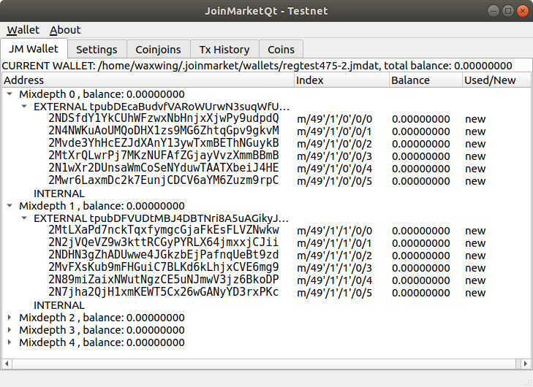Open the Tx History tab

pyautogui.click(x=224, y=50)
